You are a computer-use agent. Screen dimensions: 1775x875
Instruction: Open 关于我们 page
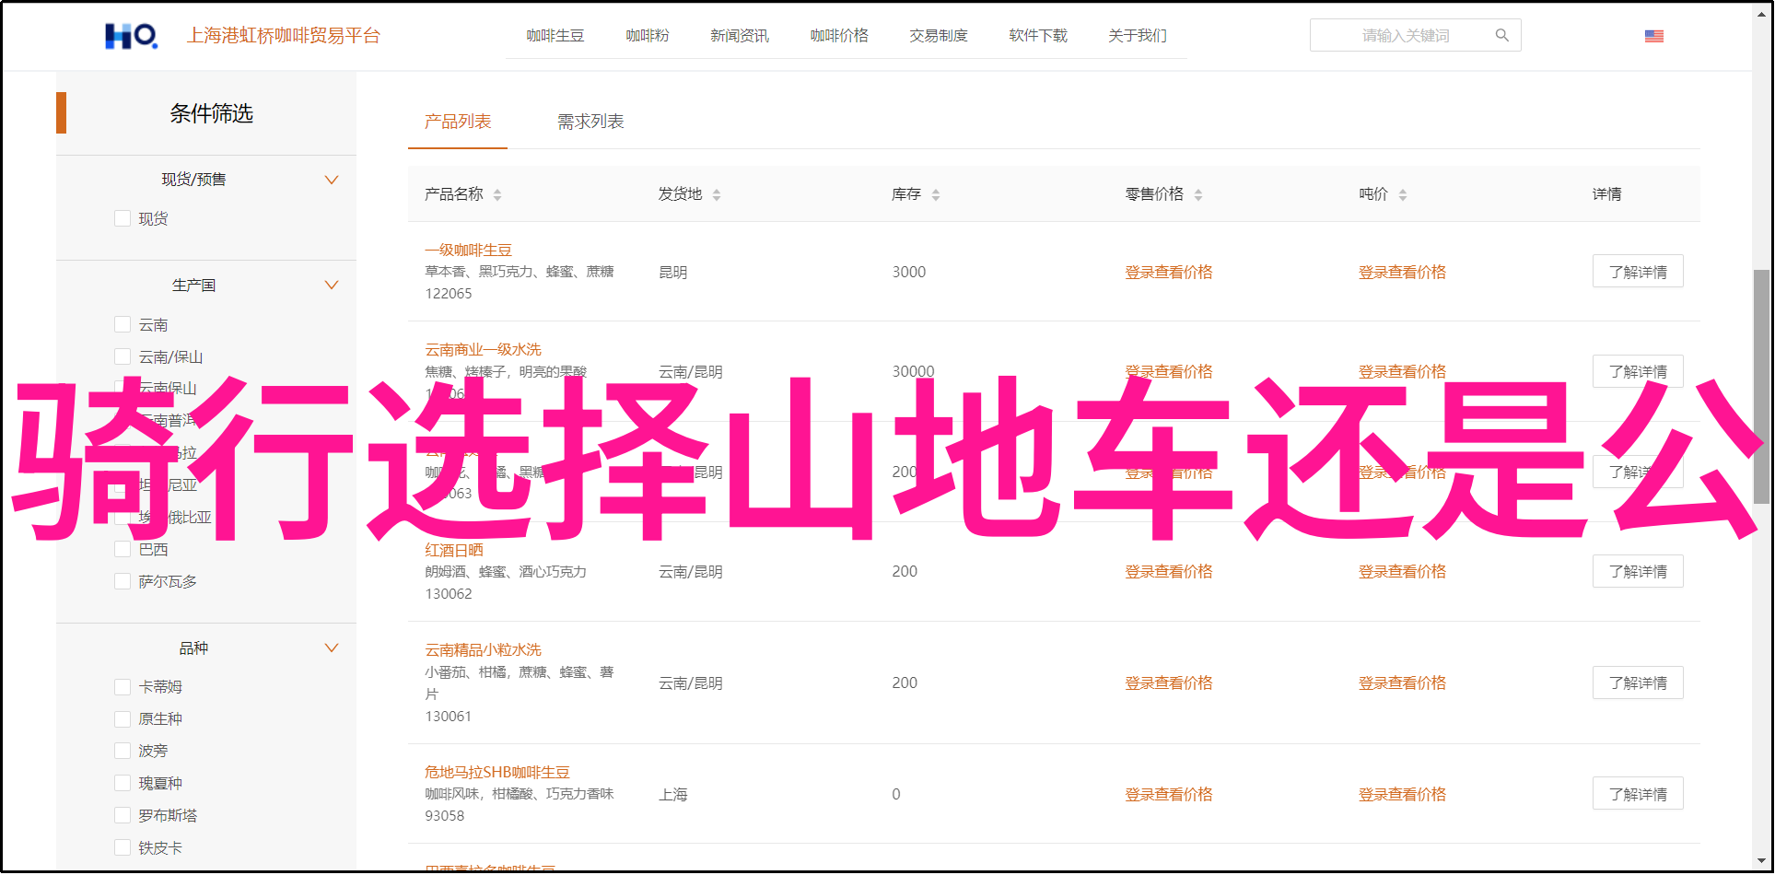click(1138, 35)
